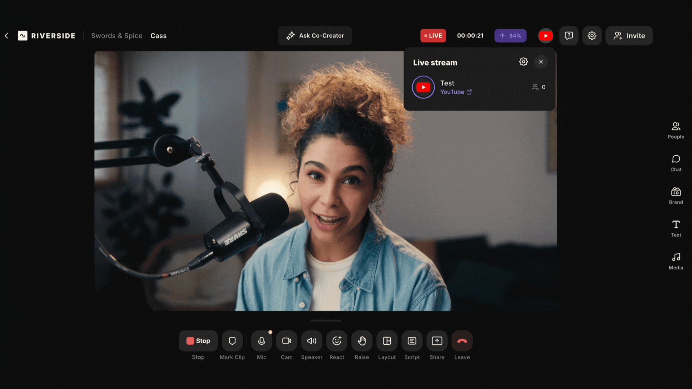
Task: Mark a clip with the shield icon
Action: [232, 341]
